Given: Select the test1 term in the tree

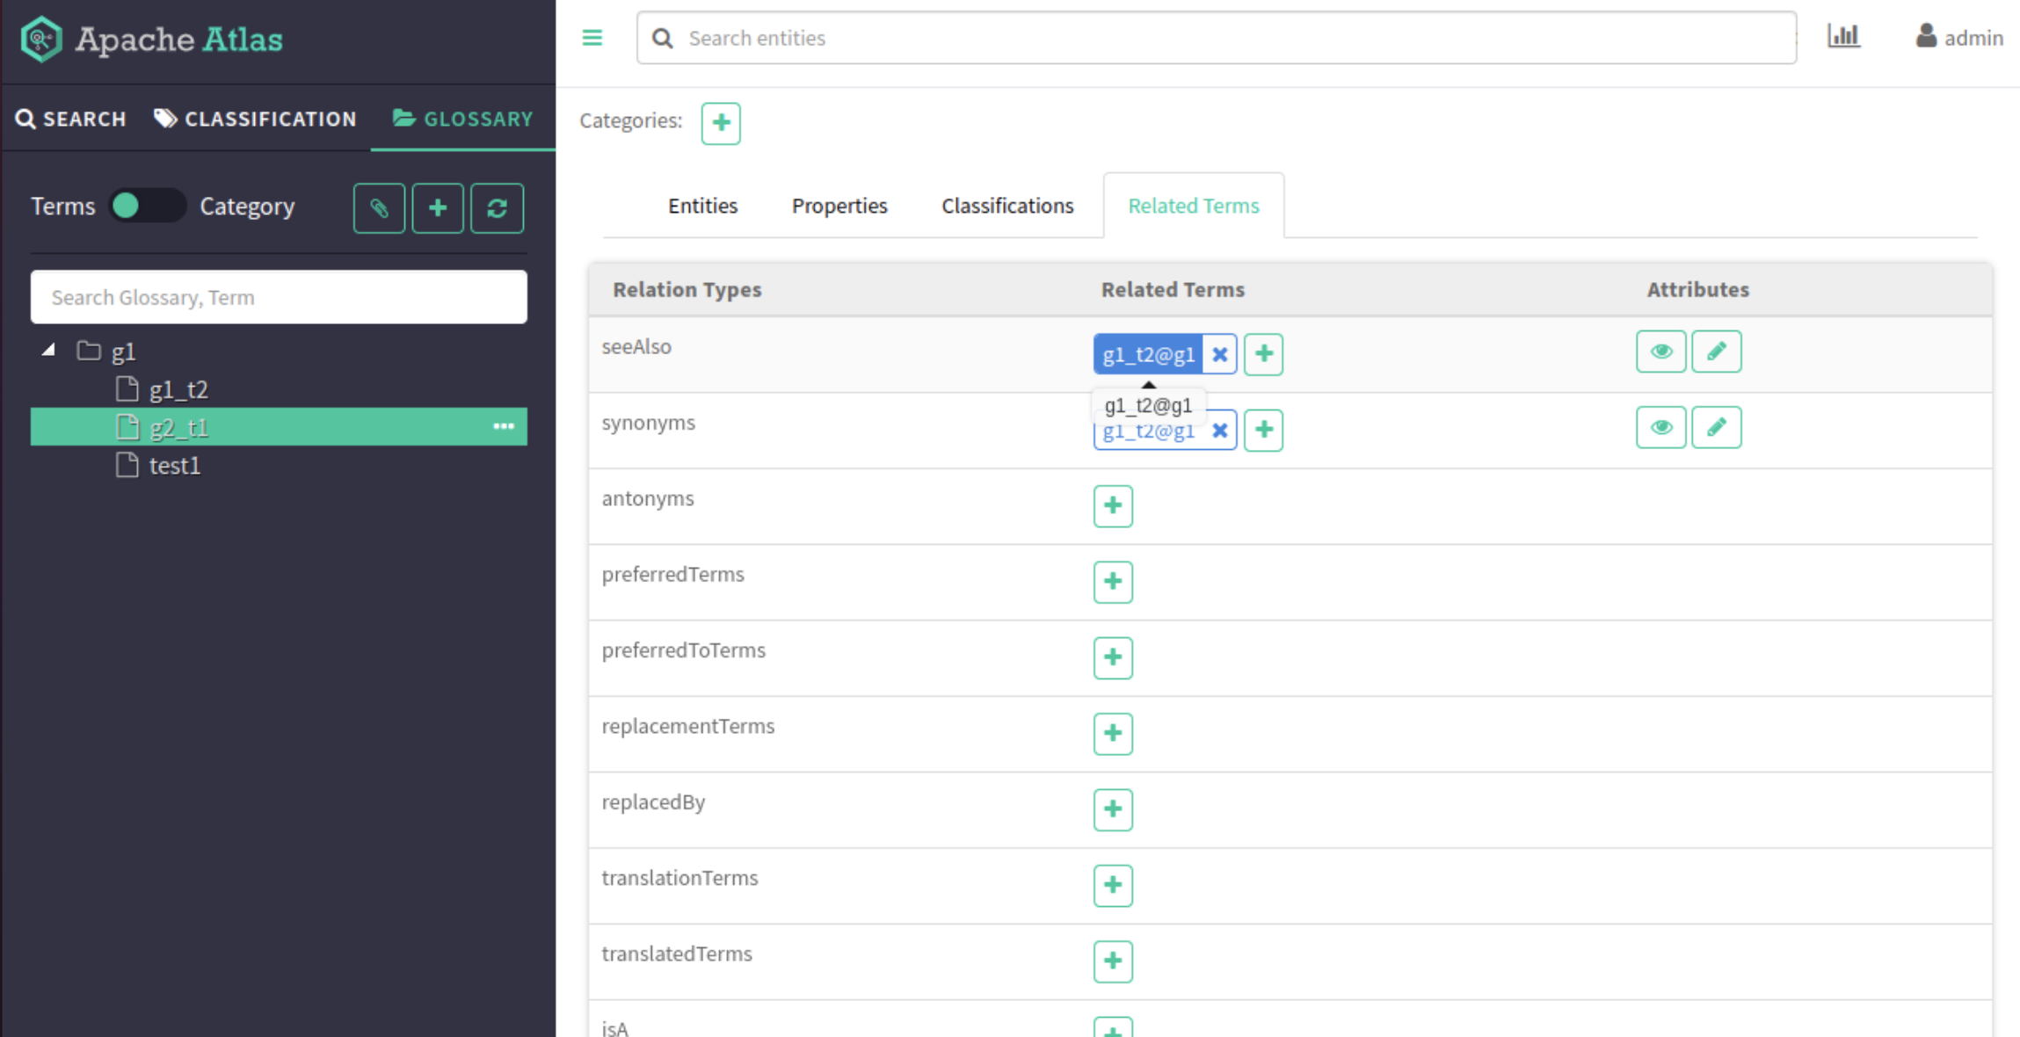Looking at the screenshot, I should click(x=174, y=466).
